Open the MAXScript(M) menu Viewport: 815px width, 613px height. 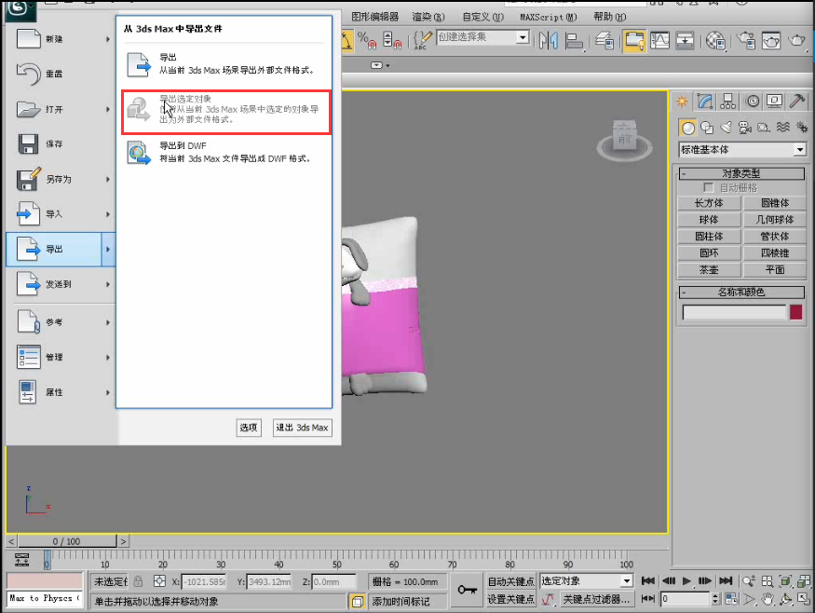pyautogui.click(x=549, y=17)
